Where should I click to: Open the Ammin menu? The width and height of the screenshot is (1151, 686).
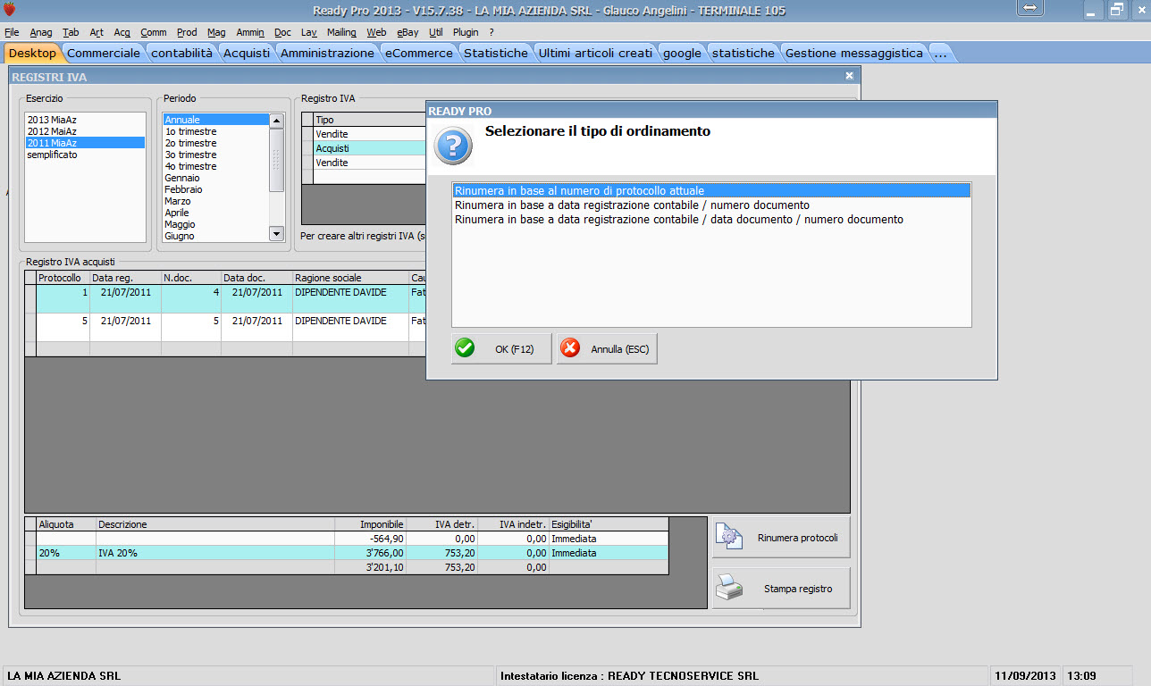point(250,32)
